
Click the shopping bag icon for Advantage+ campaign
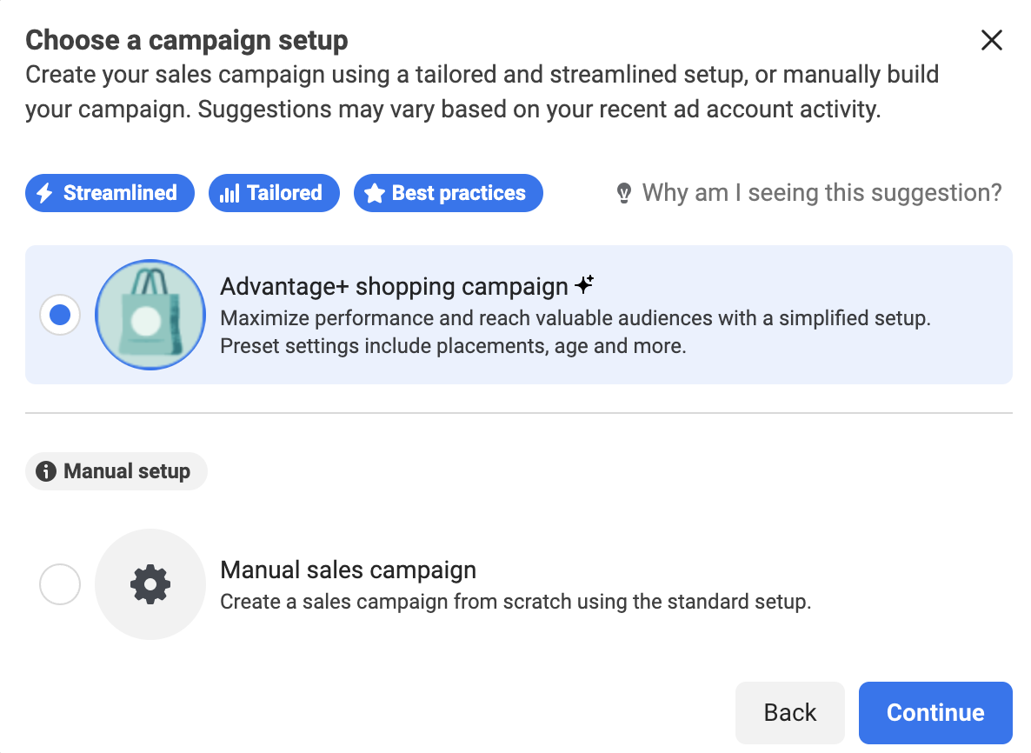tap(150, 315)
